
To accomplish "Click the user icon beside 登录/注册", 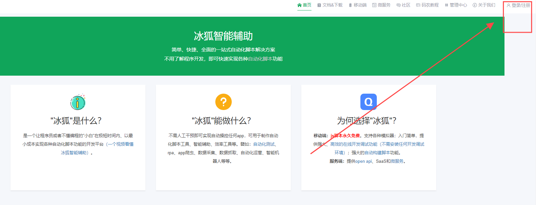I will coord(508,5).
